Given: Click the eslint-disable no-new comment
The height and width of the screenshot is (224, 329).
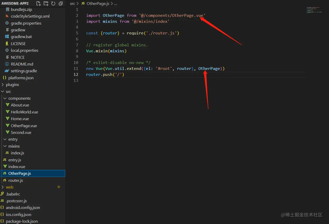Looking at the screenshot, I should (118, 63).
